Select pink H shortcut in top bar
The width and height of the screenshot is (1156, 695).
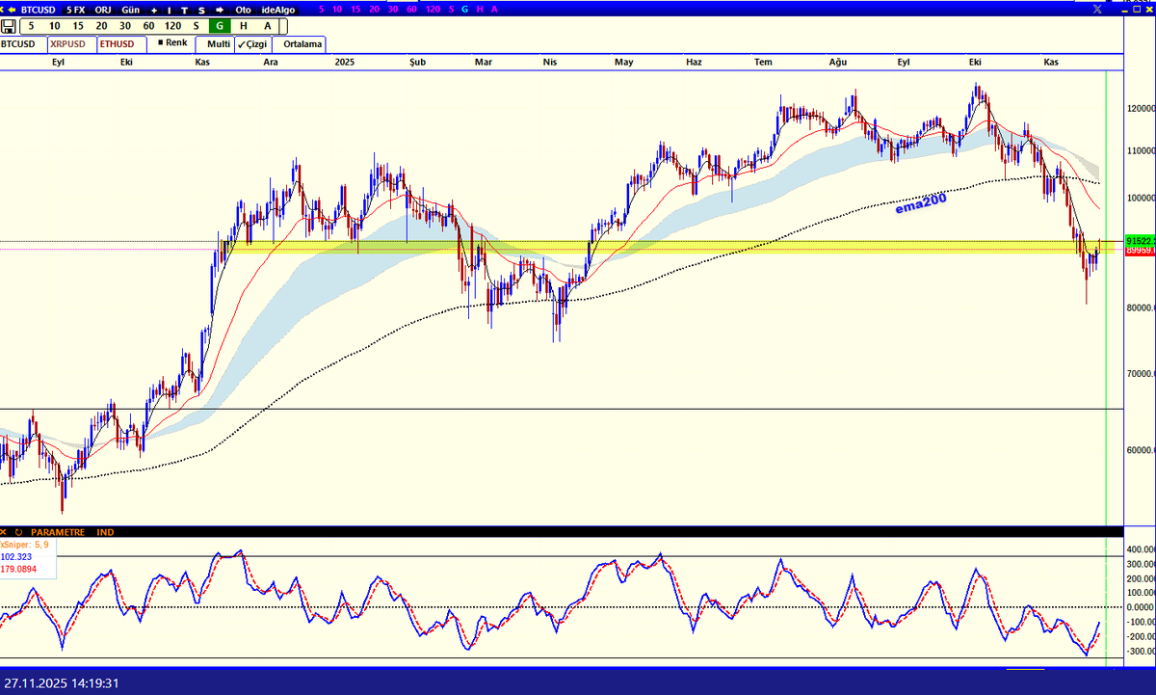click(480, 9)
